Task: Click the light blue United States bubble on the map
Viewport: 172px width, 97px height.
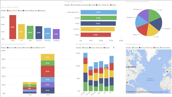Action: (x=128, y=75)
